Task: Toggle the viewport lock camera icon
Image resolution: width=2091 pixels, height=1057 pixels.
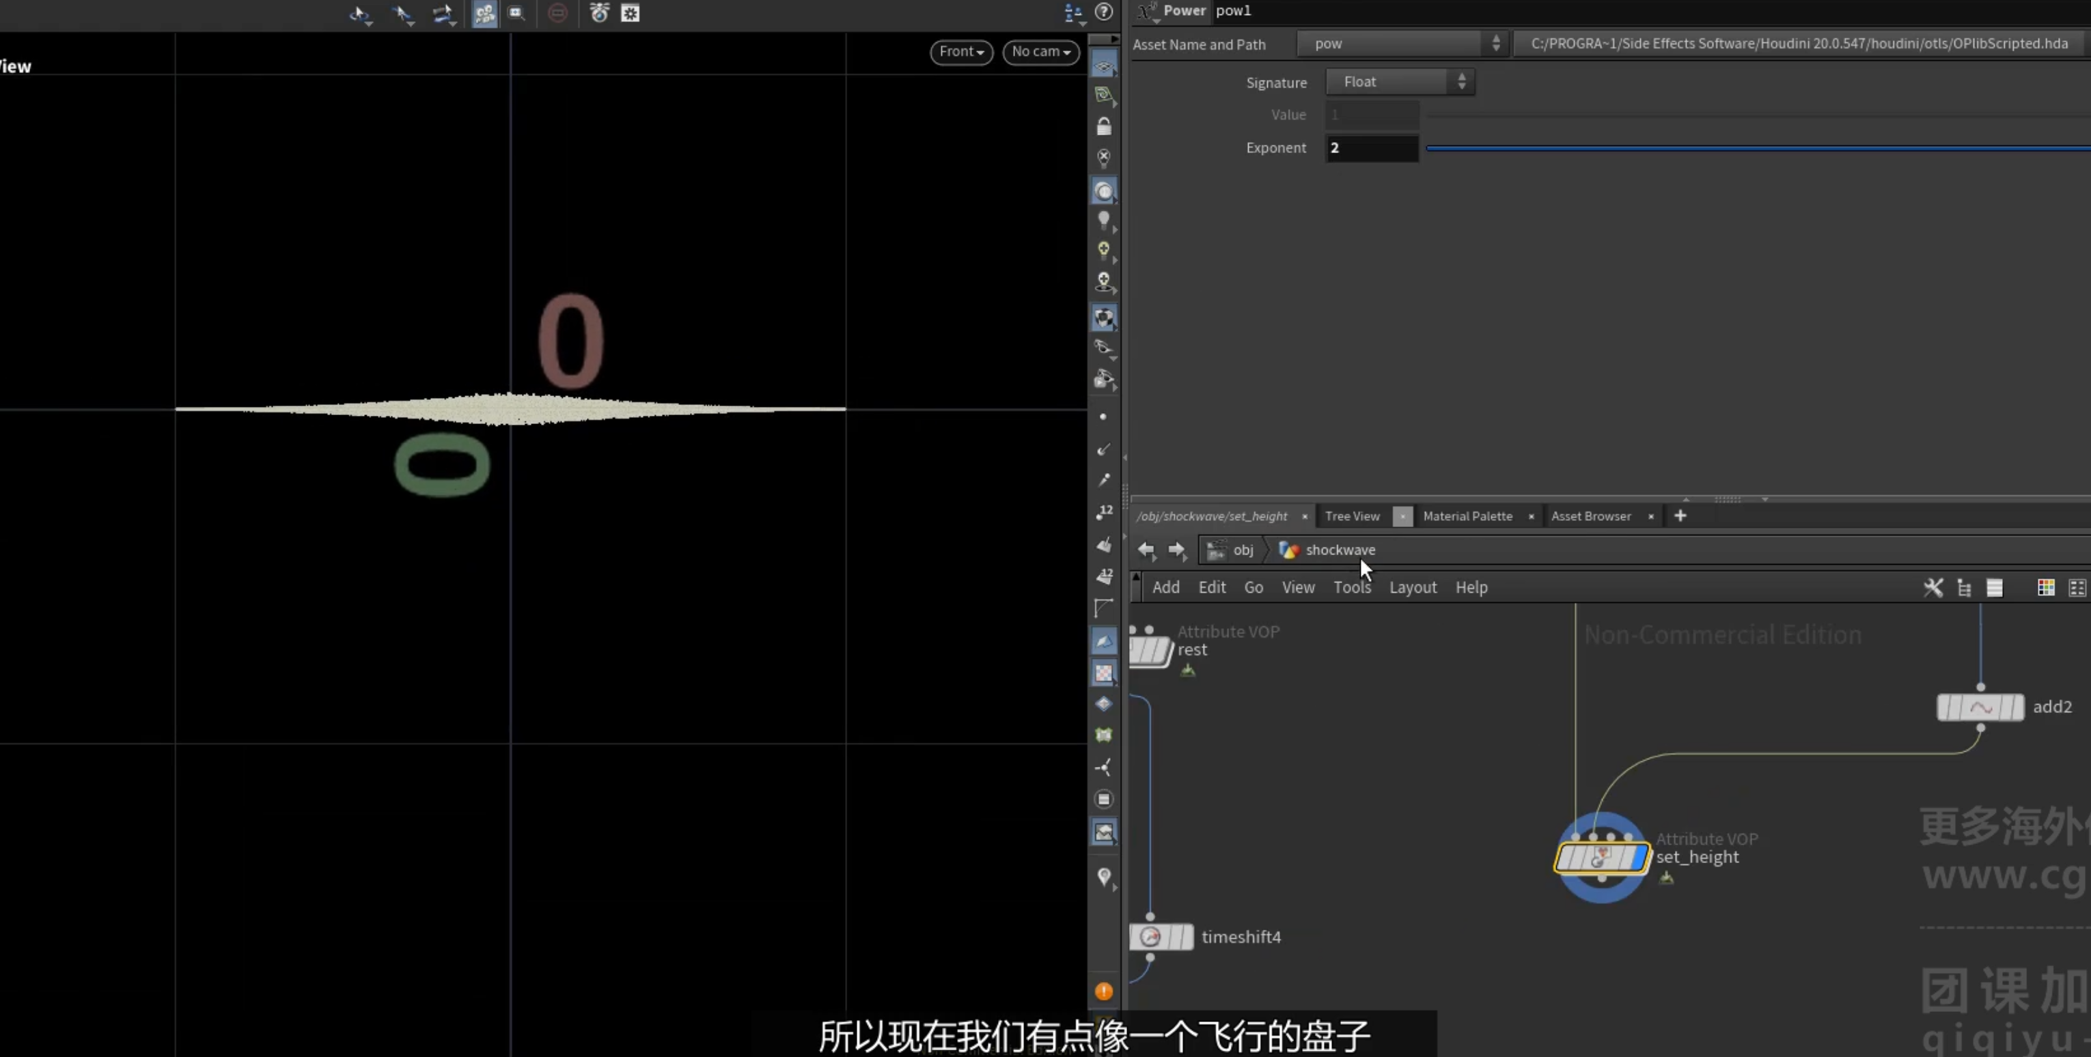Action: coord(1103,126)
